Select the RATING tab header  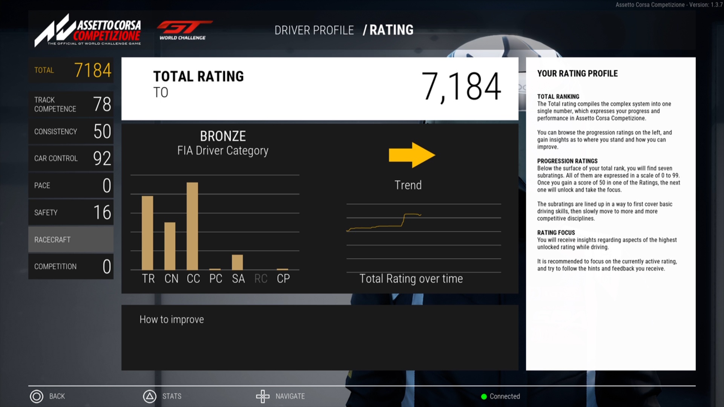click(x=393, y=30)
